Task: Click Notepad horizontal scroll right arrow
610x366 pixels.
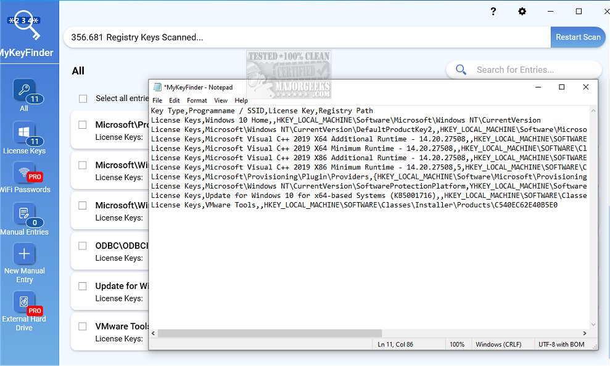Action: [585, 333]
